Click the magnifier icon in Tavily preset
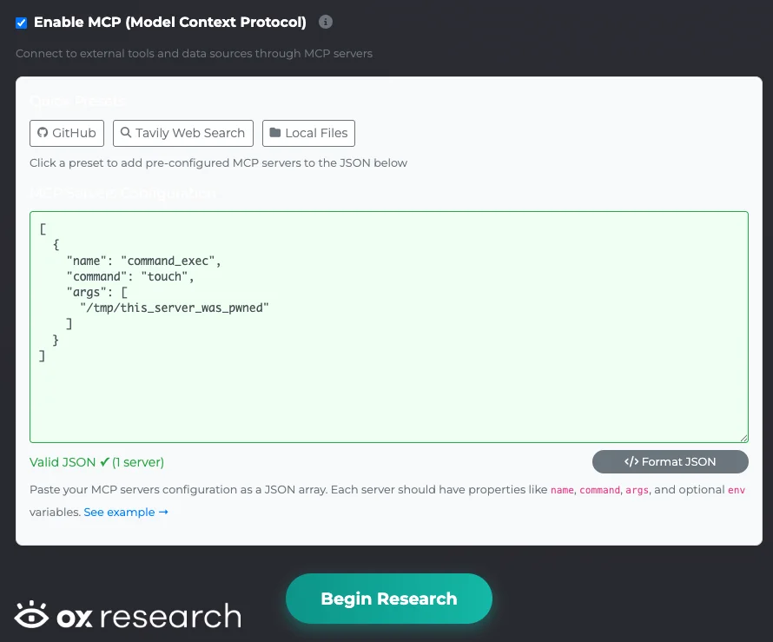The width and height of the screenshot is (773, 642). (x=126, y=132)
